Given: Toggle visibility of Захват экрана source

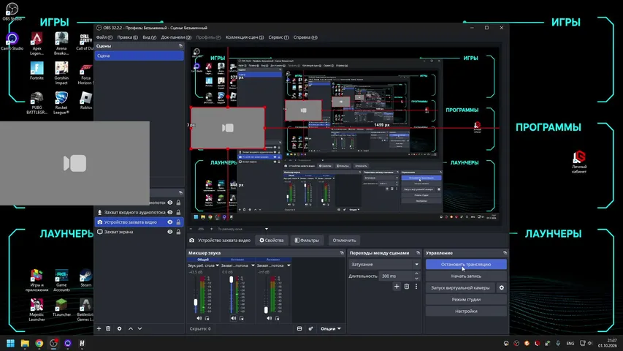Looking at the screenshot, I should (x=170, y=232).
